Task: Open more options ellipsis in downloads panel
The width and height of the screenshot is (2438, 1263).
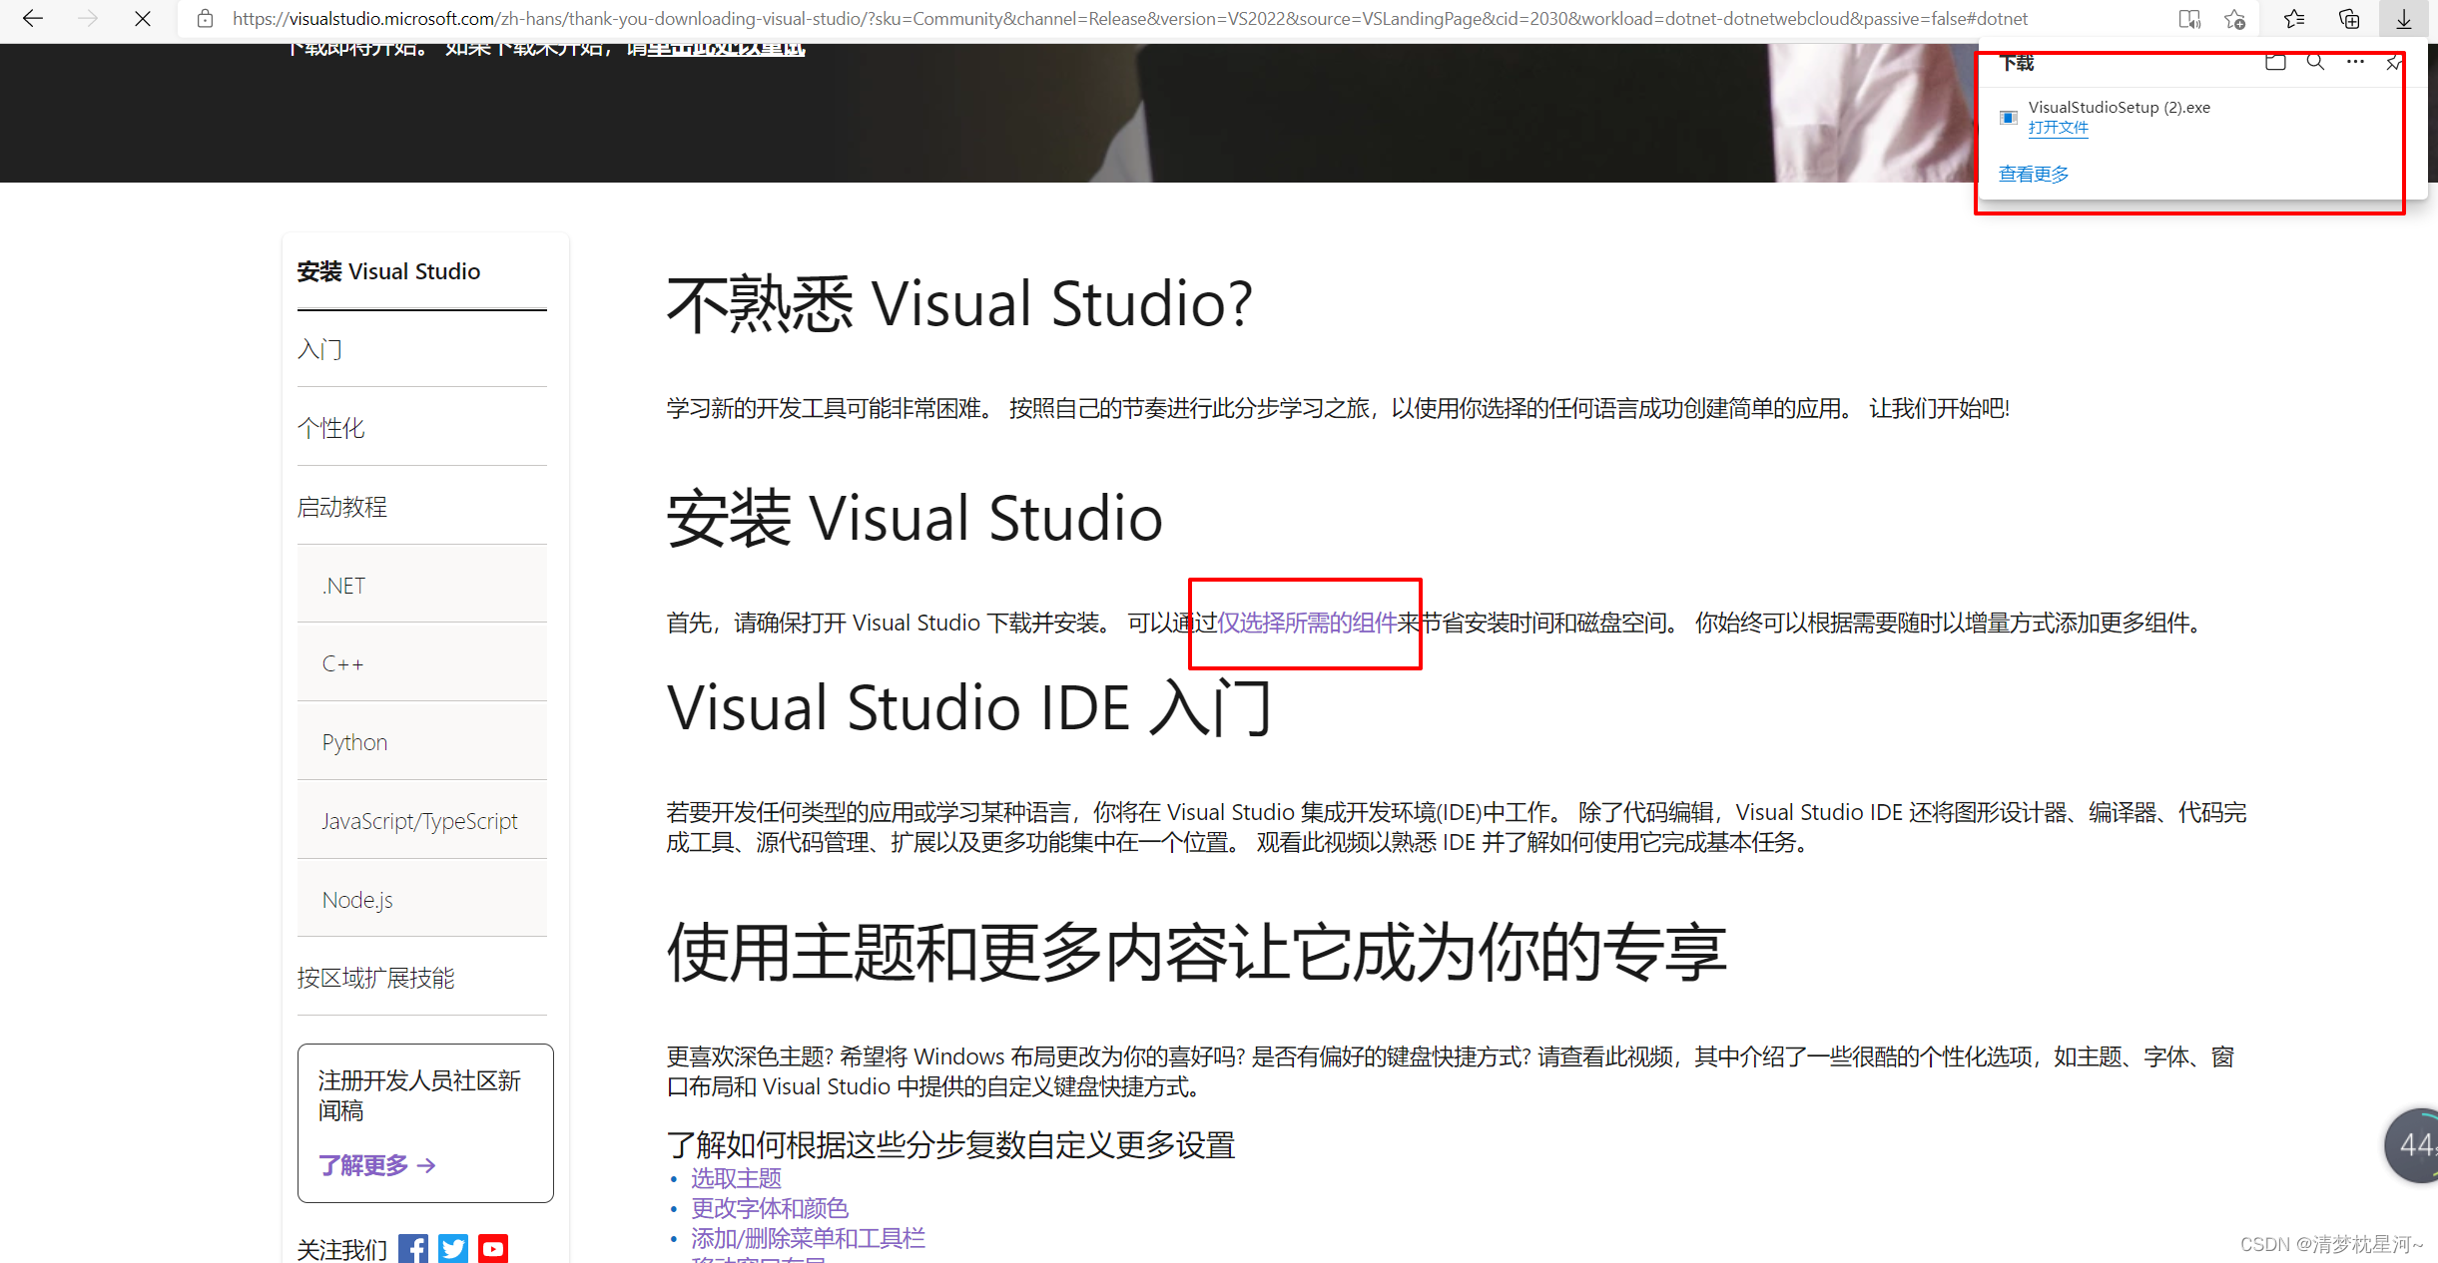Action: point(2355,62)
